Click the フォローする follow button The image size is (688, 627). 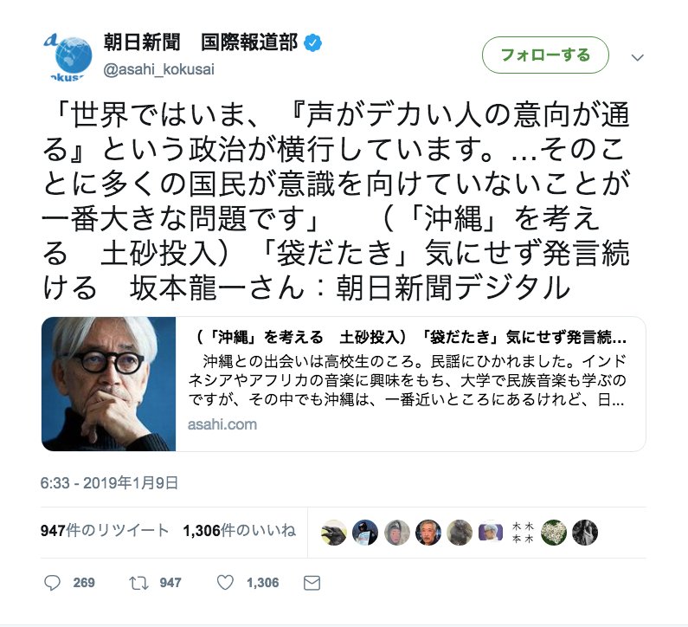[x=545, y=55]
